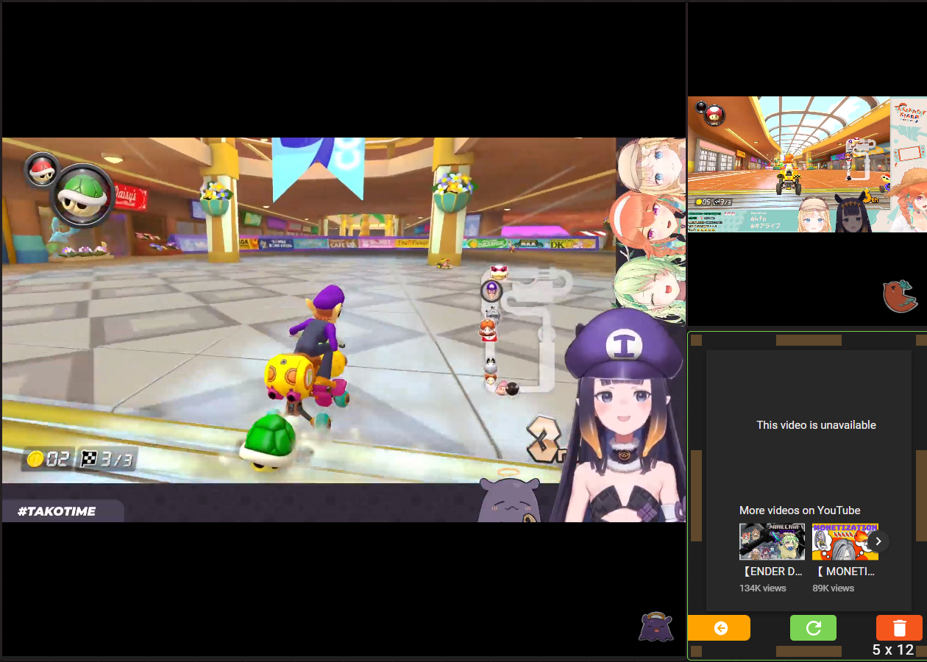Click the #TAKOTIME hashtag in stream overlay
Viewport: 927px width, 662px height.
tap(56, 511)
